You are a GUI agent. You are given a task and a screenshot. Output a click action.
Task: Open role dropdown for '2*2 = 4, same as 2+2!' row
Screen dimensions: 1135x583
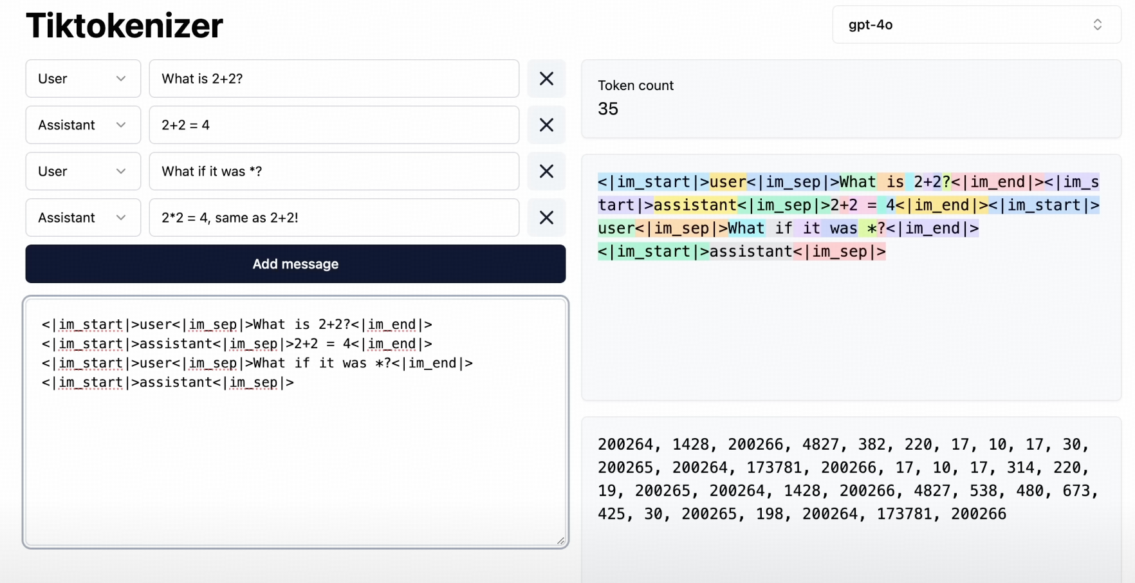[83, 217]
